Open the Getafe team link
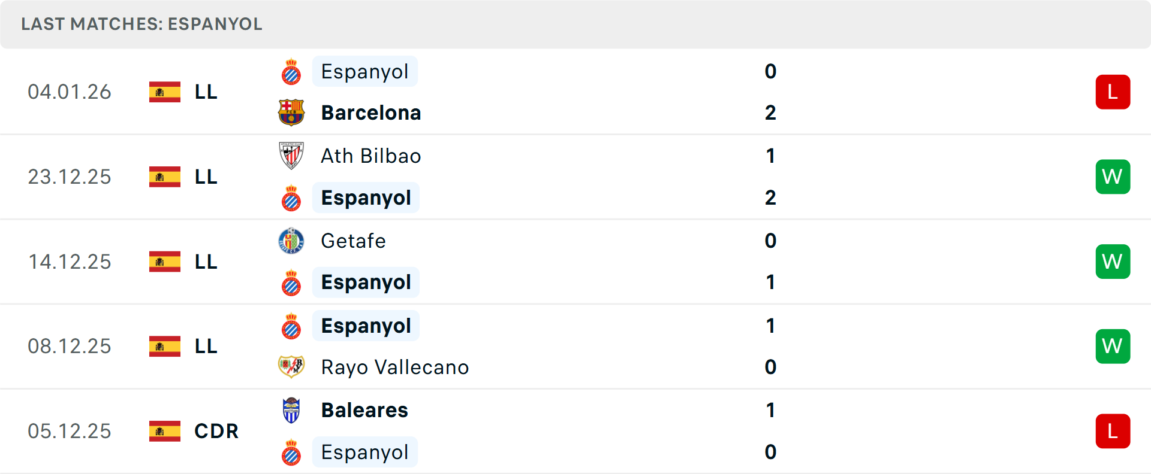 353,241
